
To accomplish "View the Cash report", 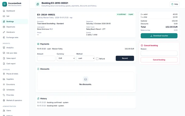I will [x=15, y=64].
